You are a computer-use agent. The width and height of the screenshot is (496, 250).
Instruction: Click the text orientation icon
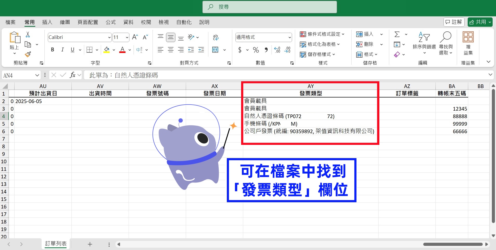(191, 37)
